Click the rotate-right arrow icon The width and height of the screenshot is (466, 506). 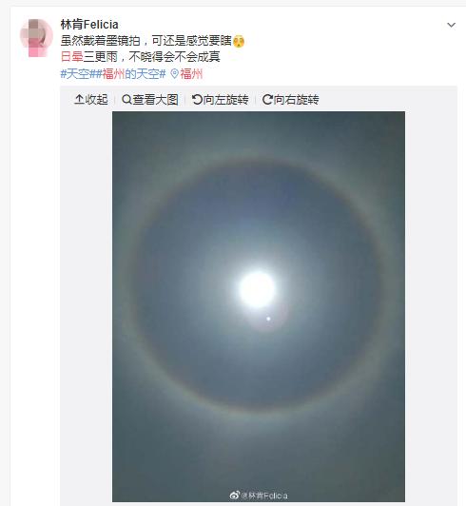click(267, 99)
